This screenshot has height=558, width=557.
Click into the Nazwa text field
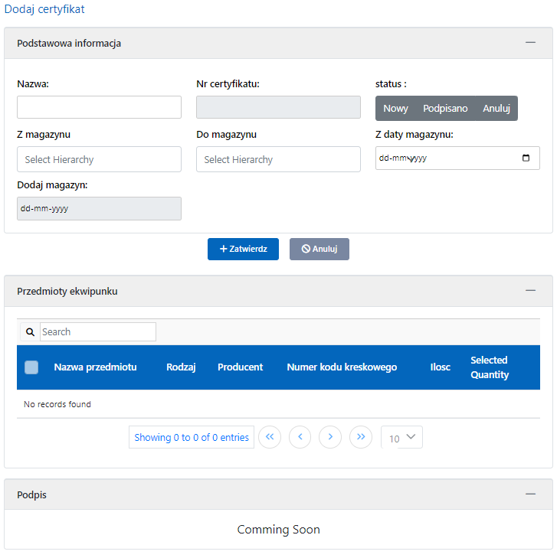99,107
